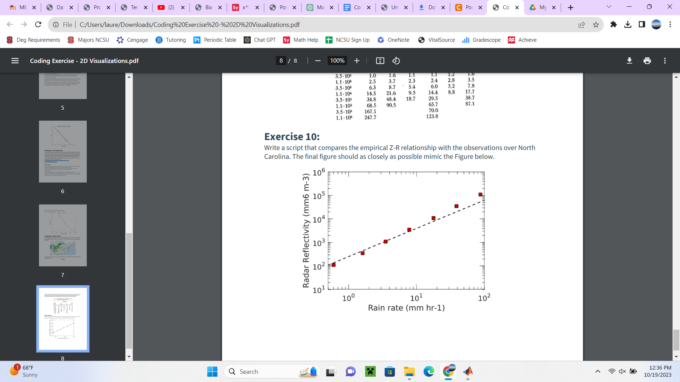This screenshot has width=680, height=382.
Task: Open PDF viewer more actions menu
Action: click(665, 61)
